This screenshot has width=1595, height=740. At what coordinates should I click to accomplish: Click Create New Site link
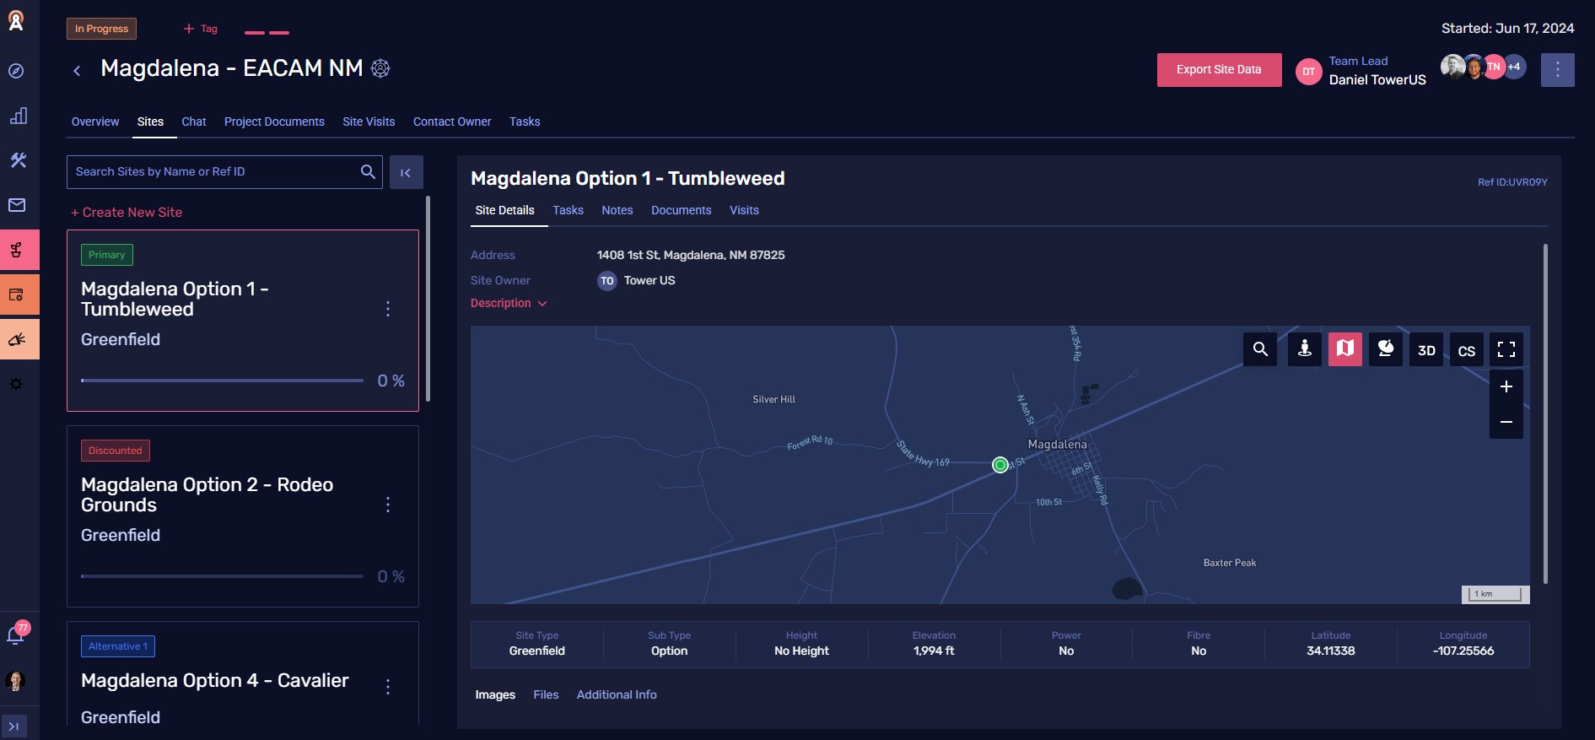(127, 213)
